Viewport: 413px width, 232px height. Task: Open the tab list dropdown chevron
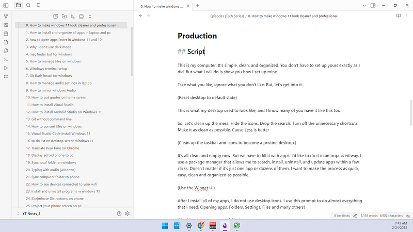click(364, 6)
